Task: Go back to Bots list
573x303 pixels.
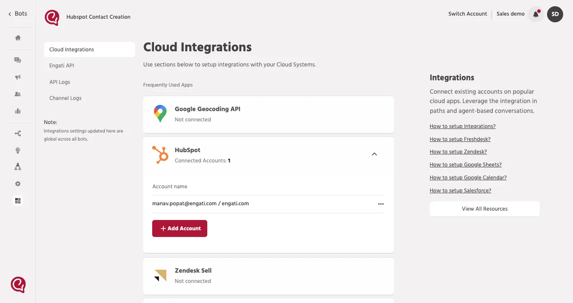Action: point(17,14)
